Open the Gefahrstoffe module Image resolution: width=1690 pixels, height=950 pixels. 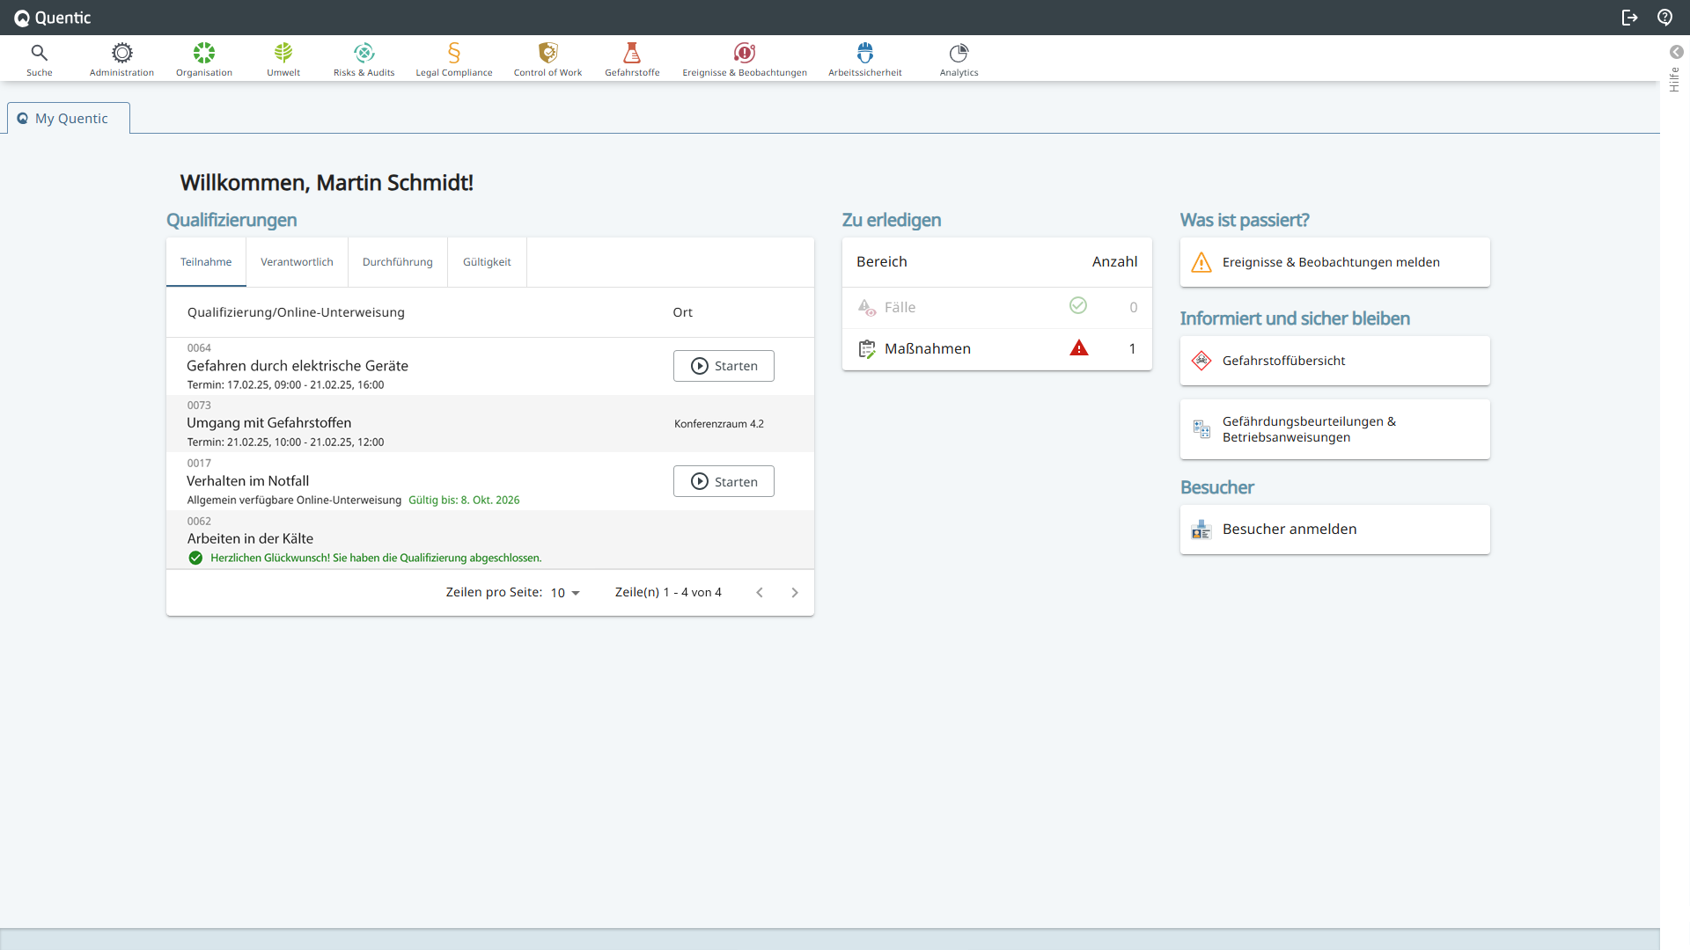[x=632, y=59]
